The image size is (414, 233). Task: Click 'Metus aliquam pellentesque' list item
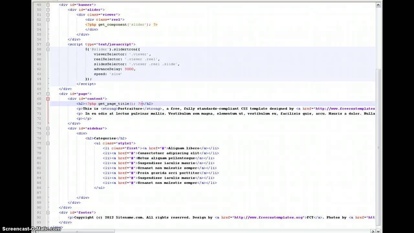166,158
